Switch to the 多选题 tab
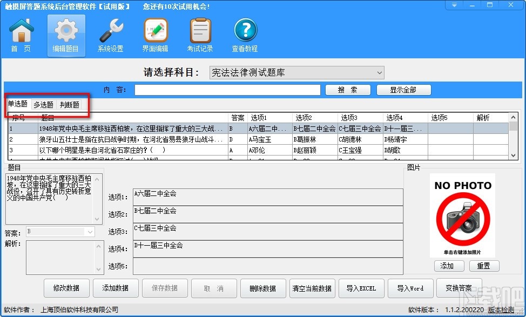The height and width of the screenshot is (317, 526). tap(43, 104)
